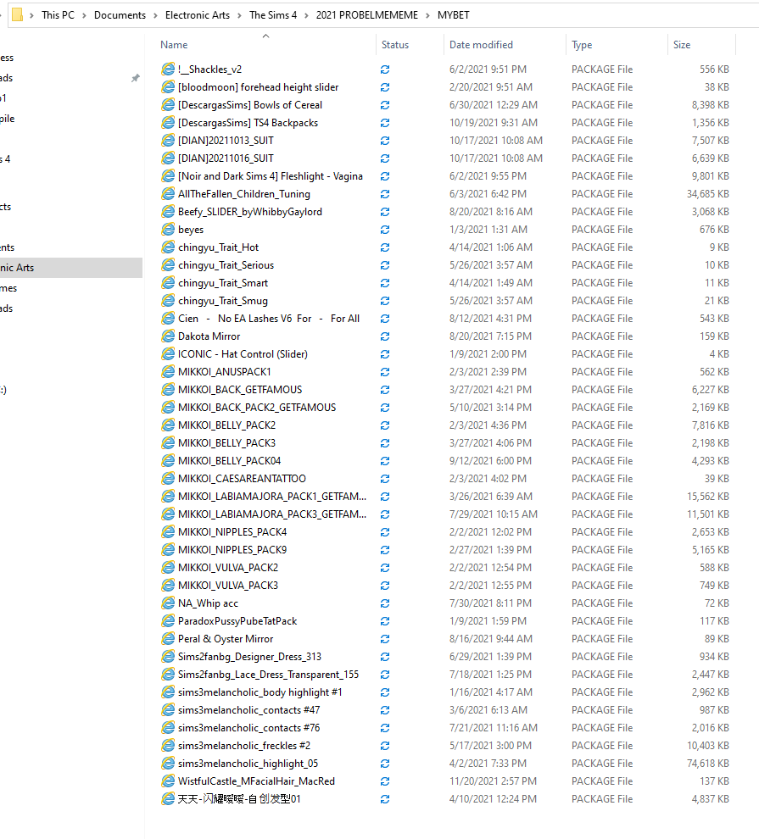The width and height of the screenshot is (759, 839).
Task: Click the Dakota Mirror file icon
Action: click(x=168, y=336)
